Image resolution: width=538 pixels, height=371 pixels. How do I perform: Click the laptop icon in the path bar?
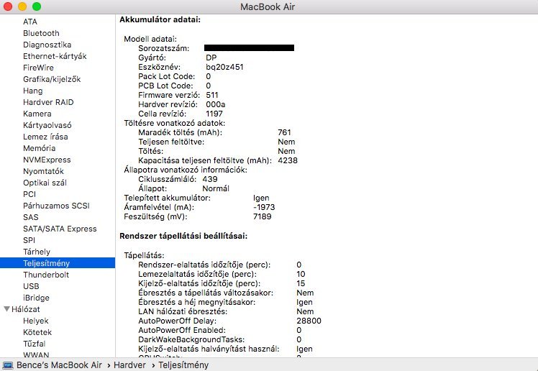[8, 365]
